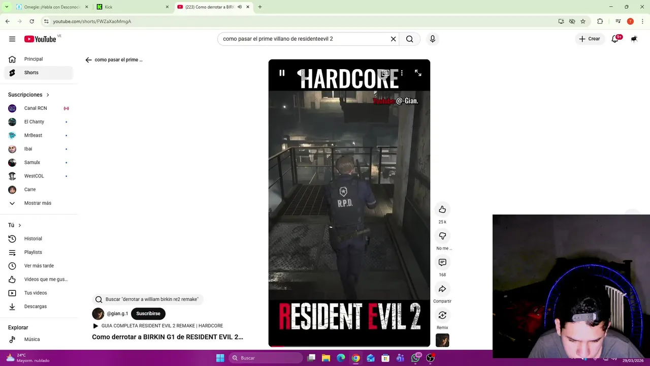Screen dimensions: 650x366
Task: Run search with magnifier button
Action: coord(410,39)
